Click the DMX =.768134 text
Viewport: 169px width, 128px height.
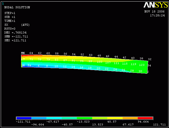pos(15,33)
